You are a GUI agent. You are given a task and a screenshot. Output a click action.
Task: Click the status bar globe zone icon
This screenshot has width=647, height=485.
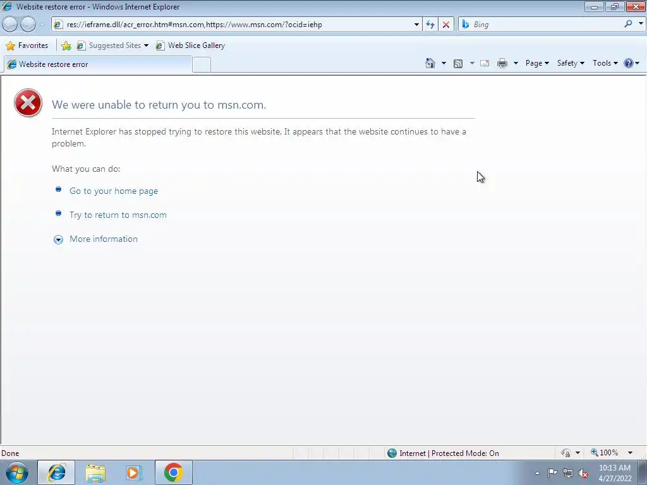point(392,453)
